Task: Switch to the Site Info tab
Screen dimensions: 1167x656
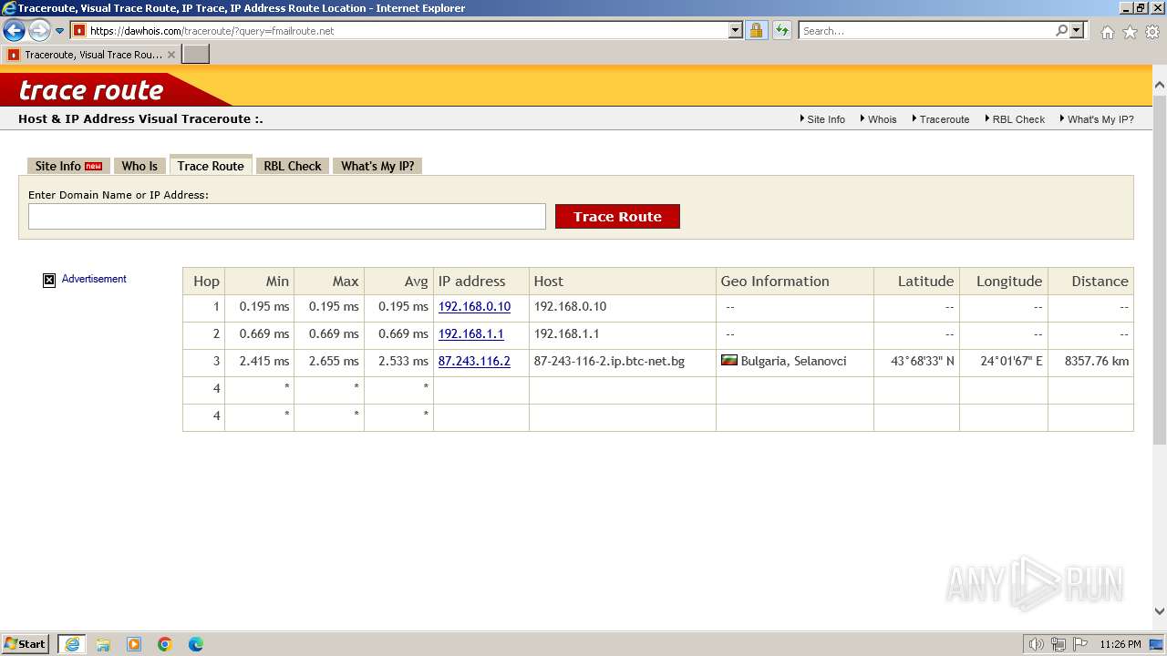Action: click(x=68, y=166)
